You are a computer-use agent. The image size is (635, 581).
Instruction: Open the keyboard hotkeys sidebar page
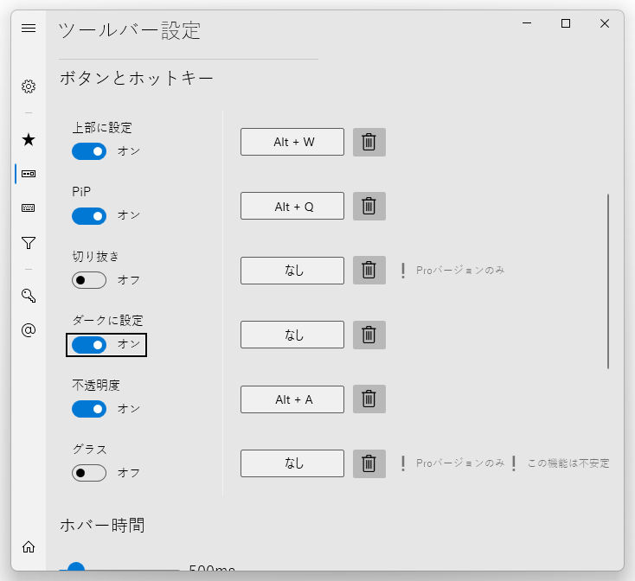29,208
